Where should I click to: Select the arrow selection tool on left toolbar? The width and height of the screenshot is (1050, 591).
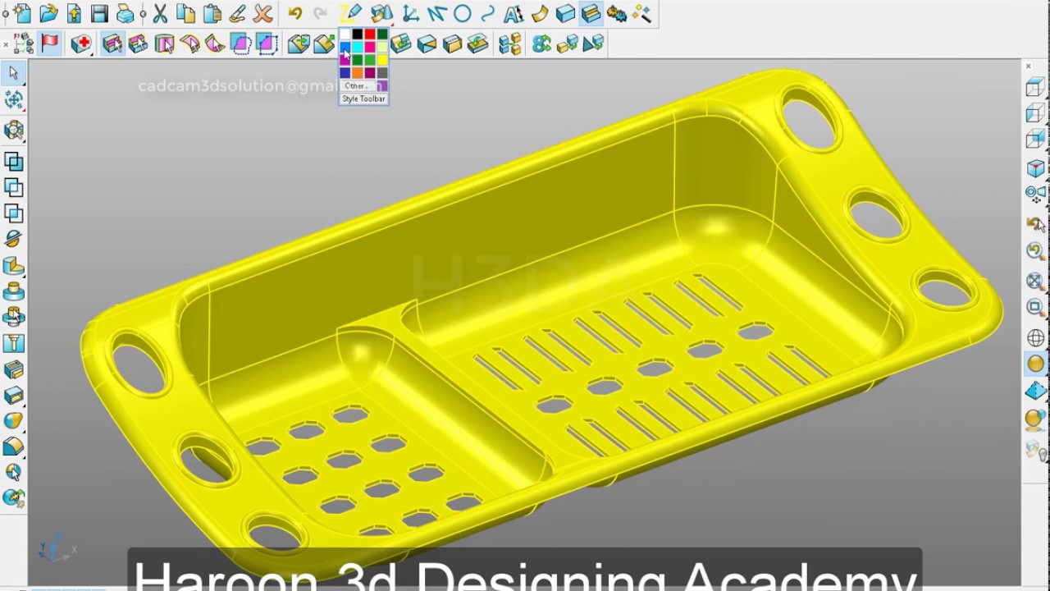(14, 73)
